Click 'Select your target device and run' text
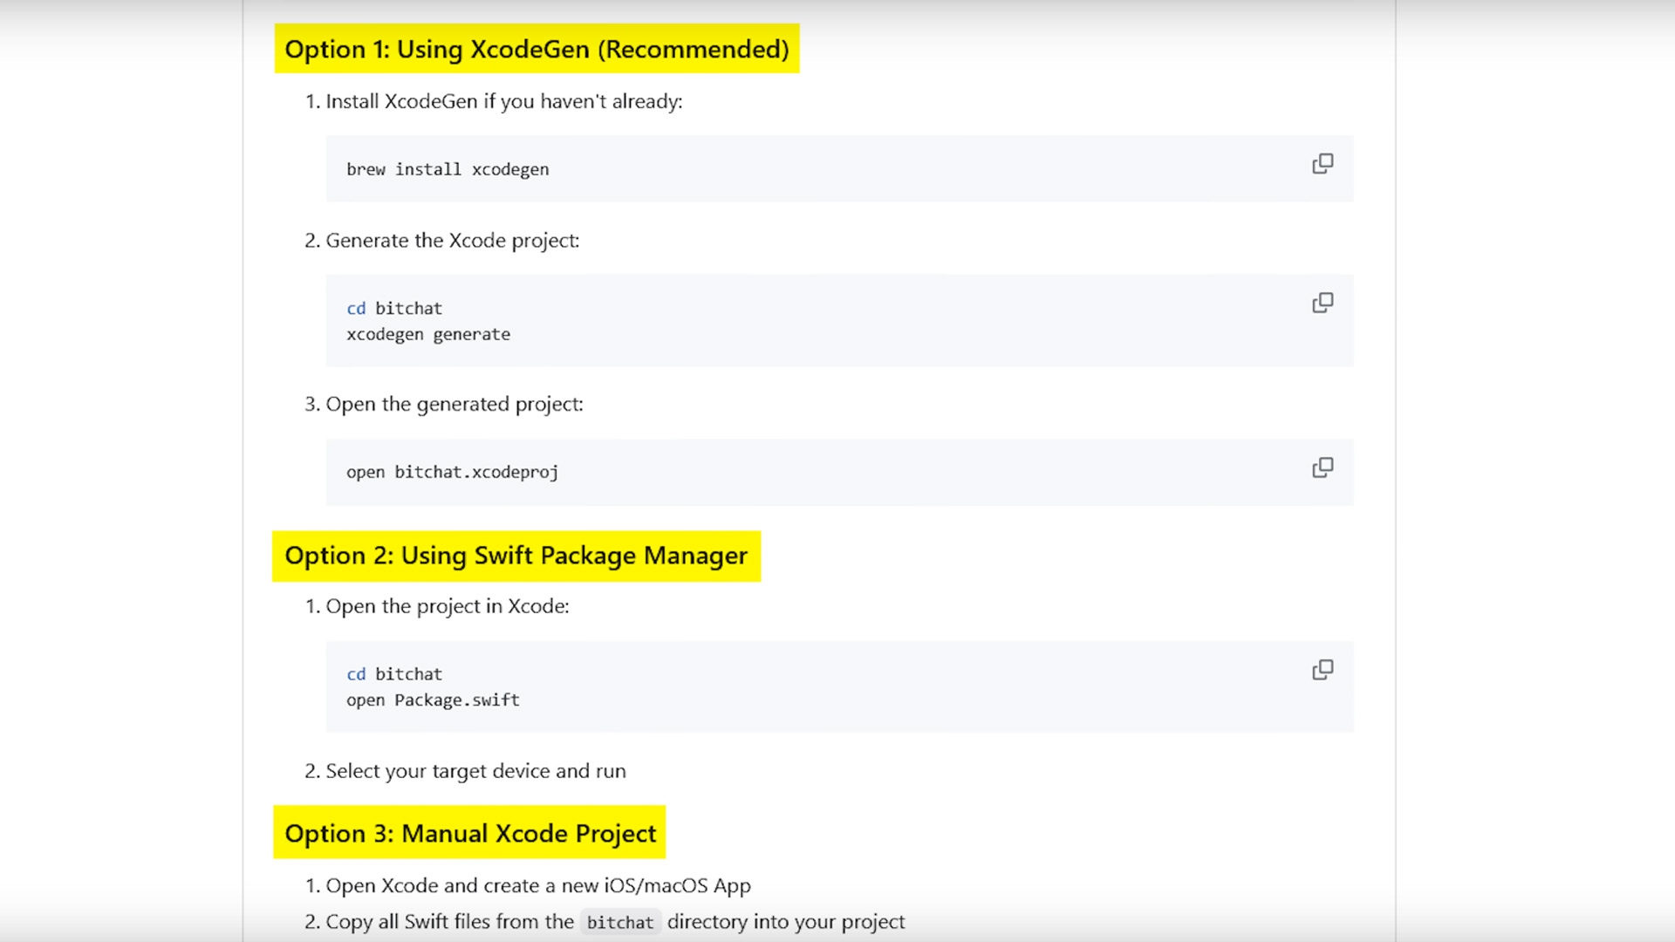Screen dimensions: 1675x942 coord(475,771)
